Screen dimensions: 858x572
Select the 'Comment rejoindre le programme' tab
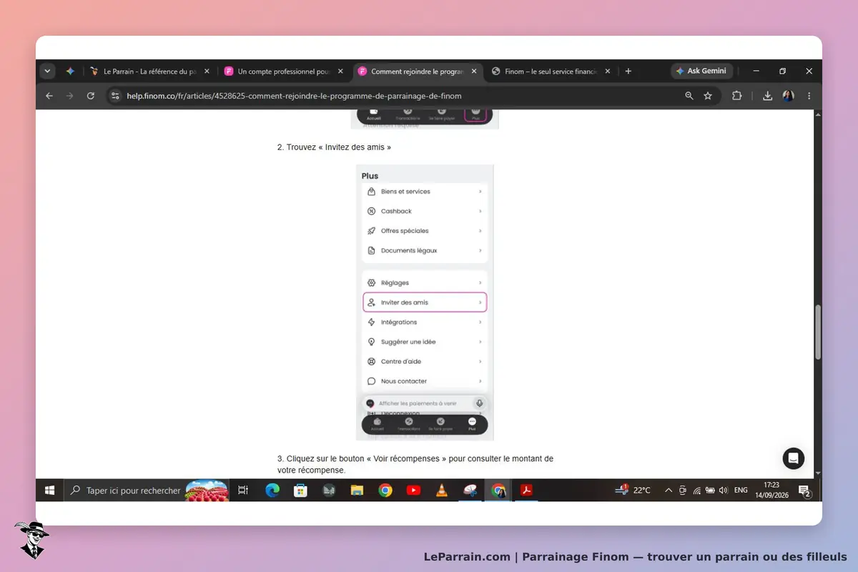click(416, 71)
